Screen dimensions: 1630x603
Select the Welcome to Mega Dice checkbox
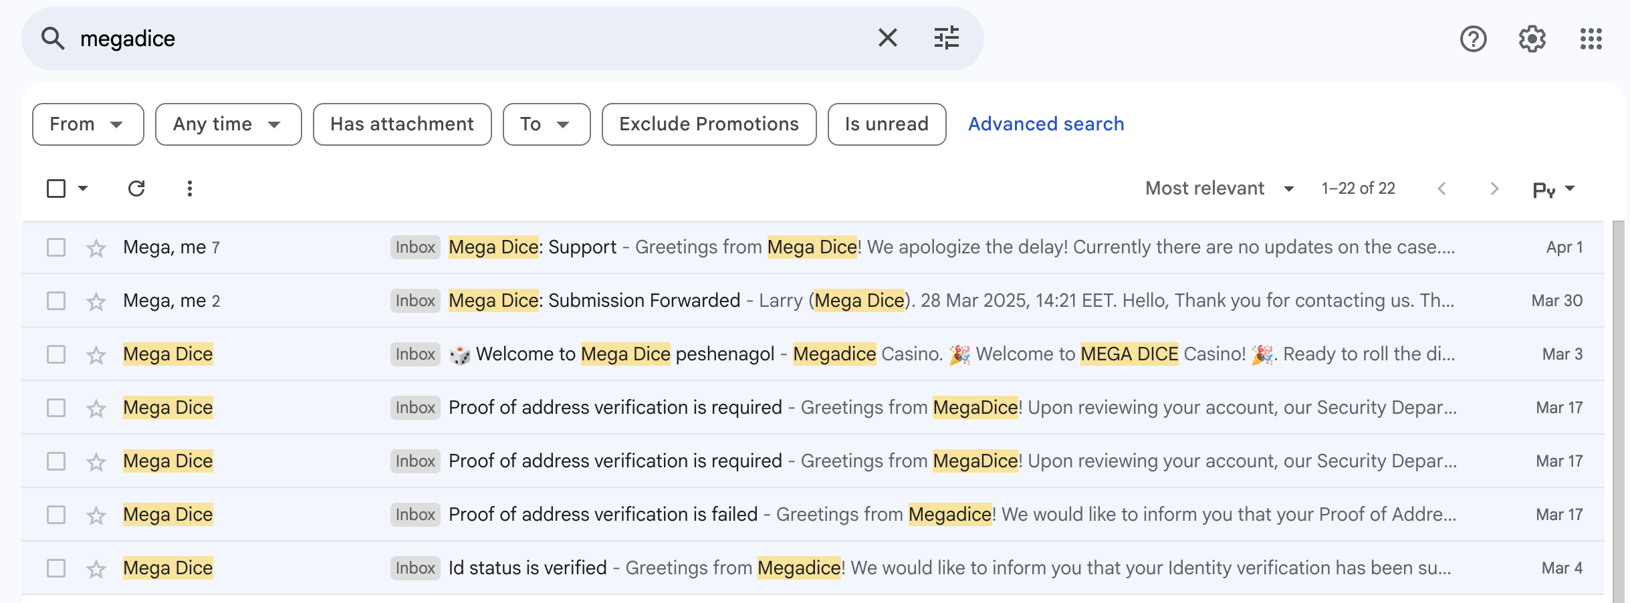click(x=56, y=354)
